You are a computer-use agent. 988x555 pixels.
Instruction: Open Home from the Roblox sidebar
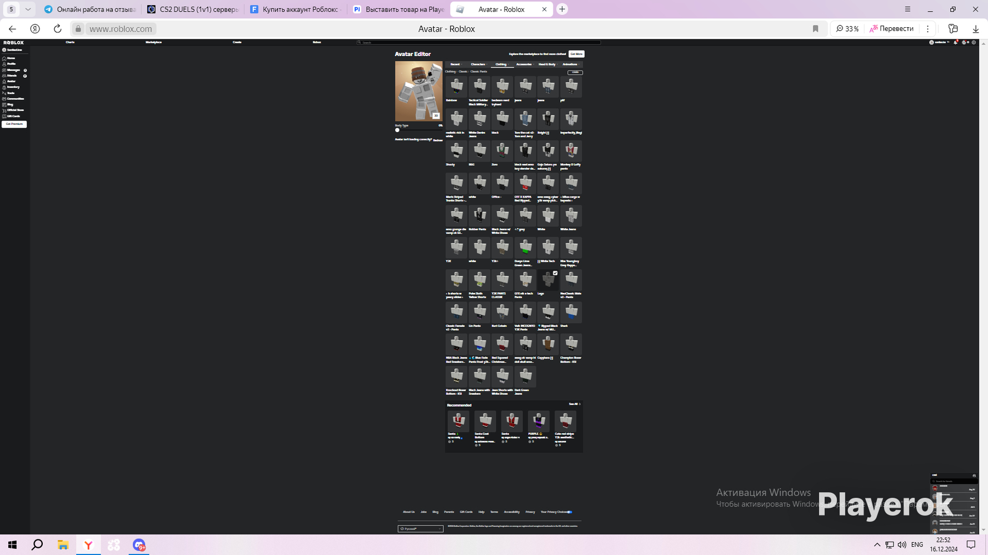(9, 58)
